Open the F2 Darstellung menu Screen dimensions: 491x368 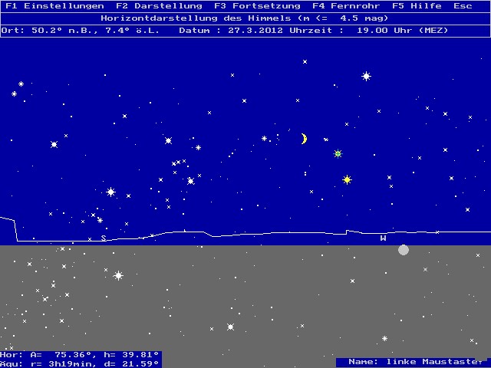tap(159, 6)
